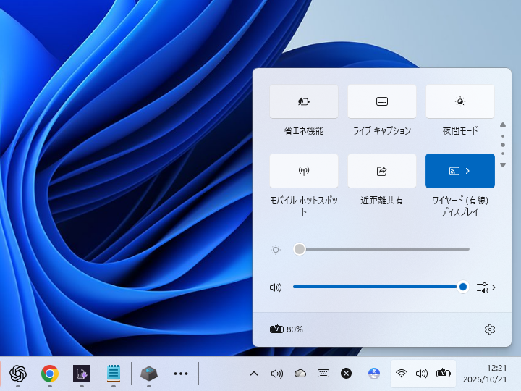Image resolution: width=521 pixels, height=391 pixels.
Task: Click the down arrow of the quick settings pager
Action: pos(503,165)
